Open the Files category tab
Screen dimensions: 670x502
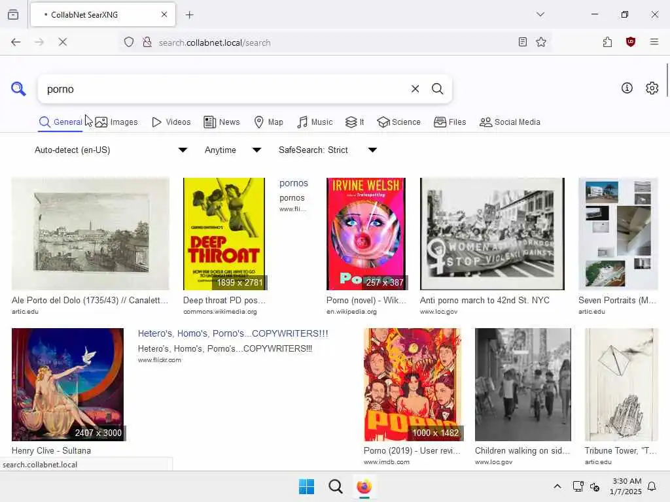450,122
